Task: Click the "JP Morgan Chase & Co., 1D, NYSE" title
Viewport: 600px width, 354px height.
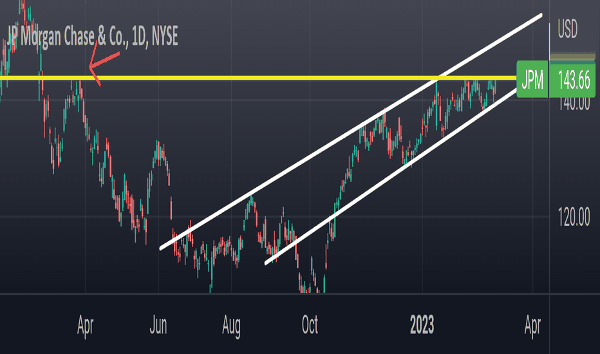Action: pos(92,37)
